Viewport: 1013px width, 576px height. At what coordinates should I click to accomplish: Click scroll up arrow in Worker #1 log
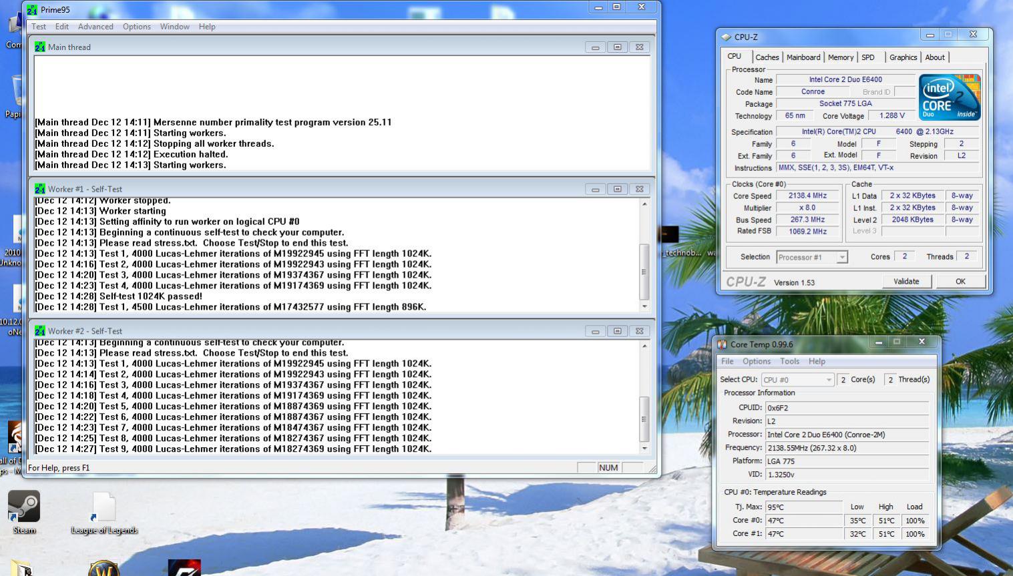[644, 204]
